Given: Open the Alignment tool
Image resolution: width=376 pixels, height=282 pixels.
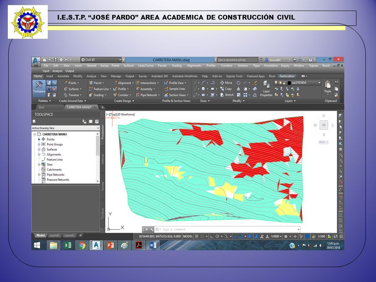Looking at the screenshot, I should pyautogui.click(x=123, y=83).
